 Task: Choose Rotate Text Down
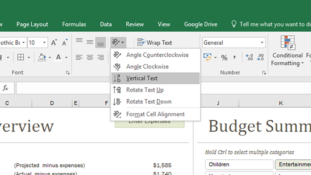[155, 101]
